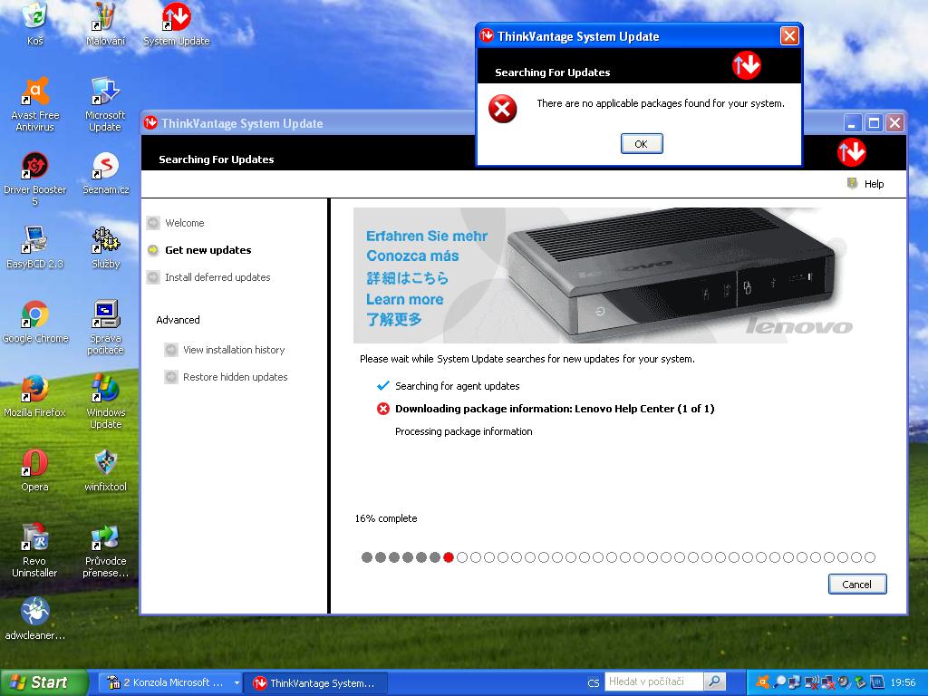This screenshot has height=696, width=928.
Task: Open the Microsoft Update desktop icon
Action: tap(105, 103)
